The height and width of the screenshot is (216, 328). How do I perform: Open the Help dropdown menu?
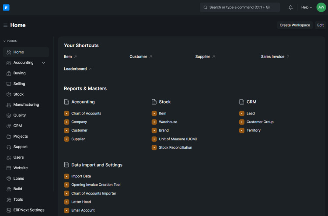307,7
